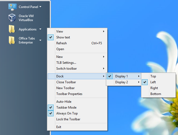Choose Open from the context menu

pos(77,49)
